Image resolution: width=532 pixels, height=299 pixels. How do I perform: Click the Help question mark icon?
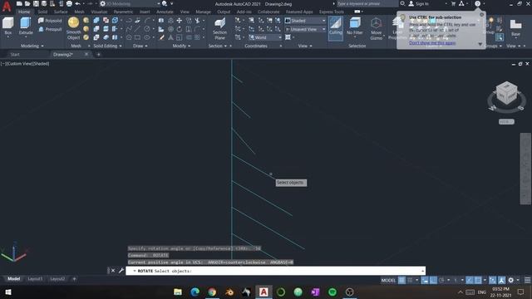point(477,3)
